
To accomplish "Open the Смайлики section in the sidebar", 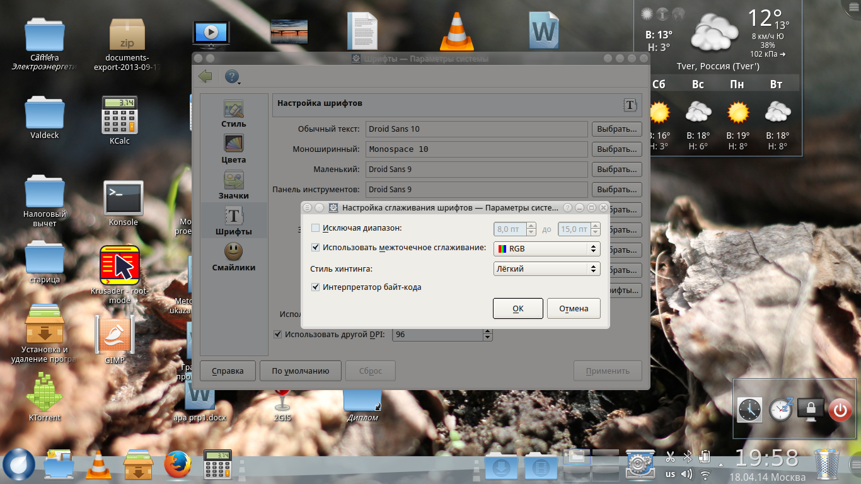I will pyautogui.click(x=234, y=257).
